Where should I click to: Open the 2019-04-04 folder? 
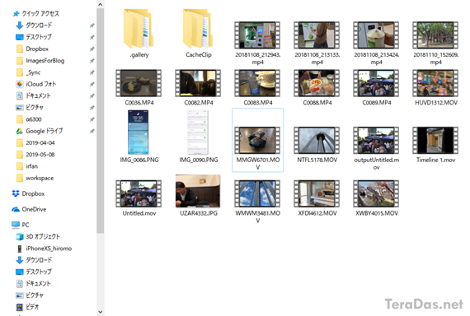[35, 142]
